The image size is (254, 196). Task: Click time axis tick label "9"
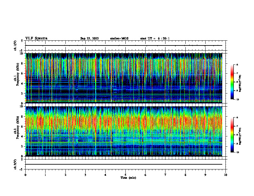tap(205, 175)
